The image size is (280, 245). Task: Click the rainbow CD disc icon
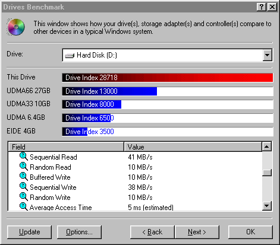tap(16, 27)
